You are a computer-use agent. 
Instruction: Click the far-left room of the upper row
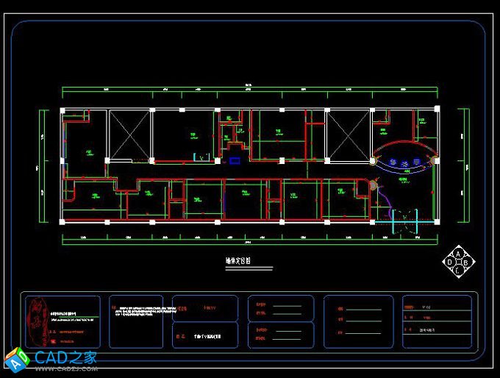pyautogui.click(x=82, y=143)
